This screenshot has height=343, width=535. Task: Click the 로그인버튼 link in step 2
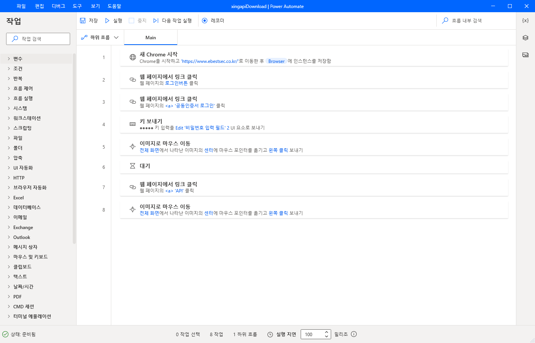click(x=176, y=83)
